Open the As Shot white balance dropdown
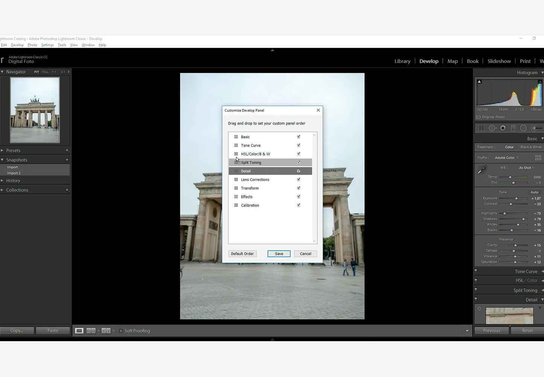This screenshot has height=377, width=544. 526,168
